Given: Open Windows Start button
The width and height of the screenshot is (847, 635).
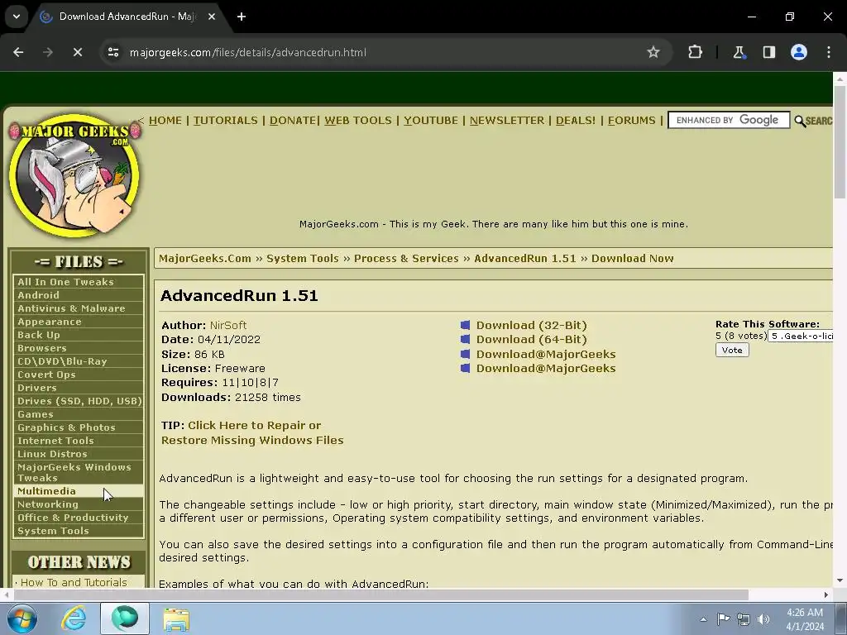Looking at the screenshot, I should click(x=22, y=618).
